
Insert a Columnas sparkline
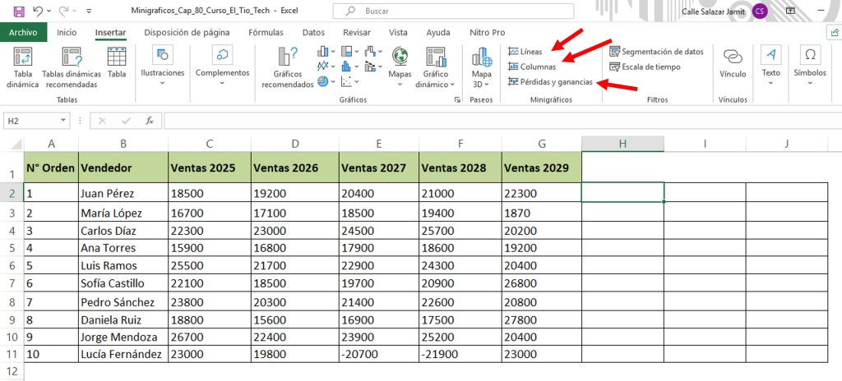pos(531,67)
